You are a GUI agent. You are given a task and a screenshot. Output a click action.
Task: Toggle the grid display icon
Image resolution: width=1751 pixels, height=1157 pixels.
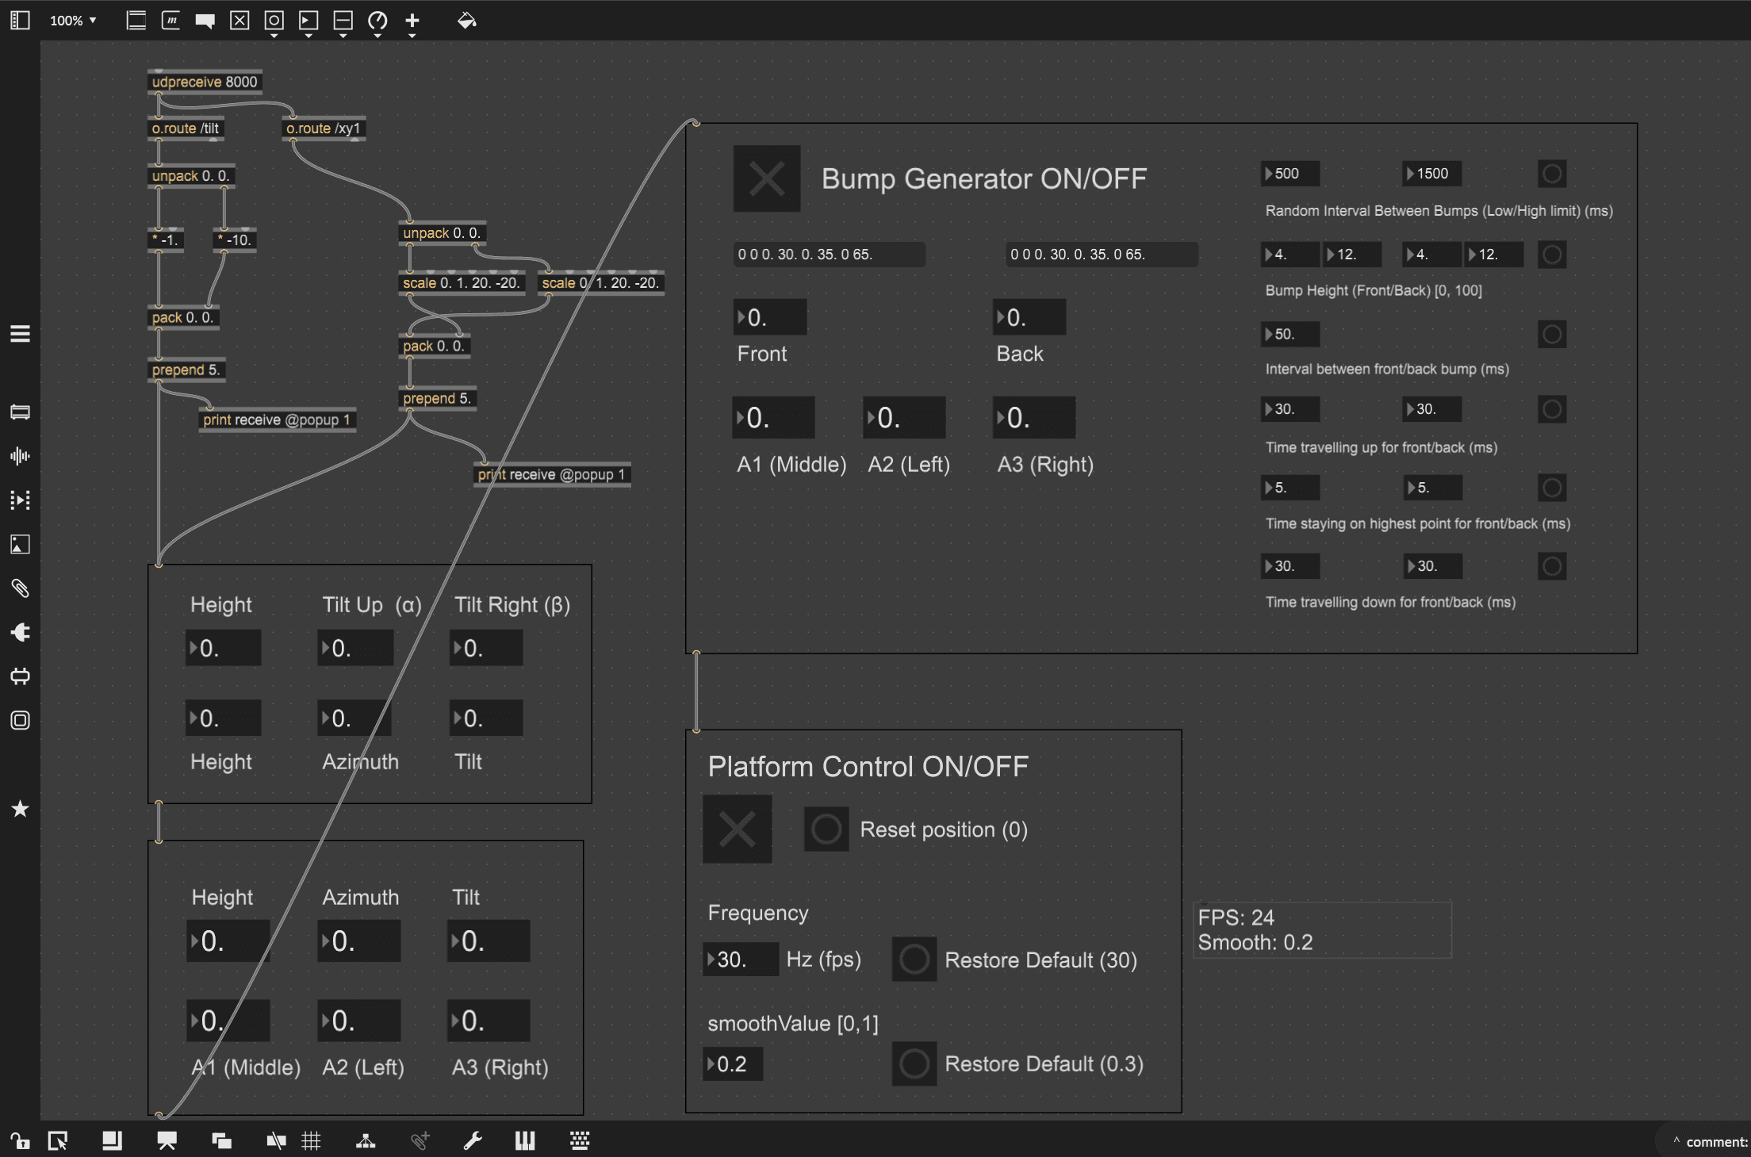pyautogui.click(x=311, y=1141)
